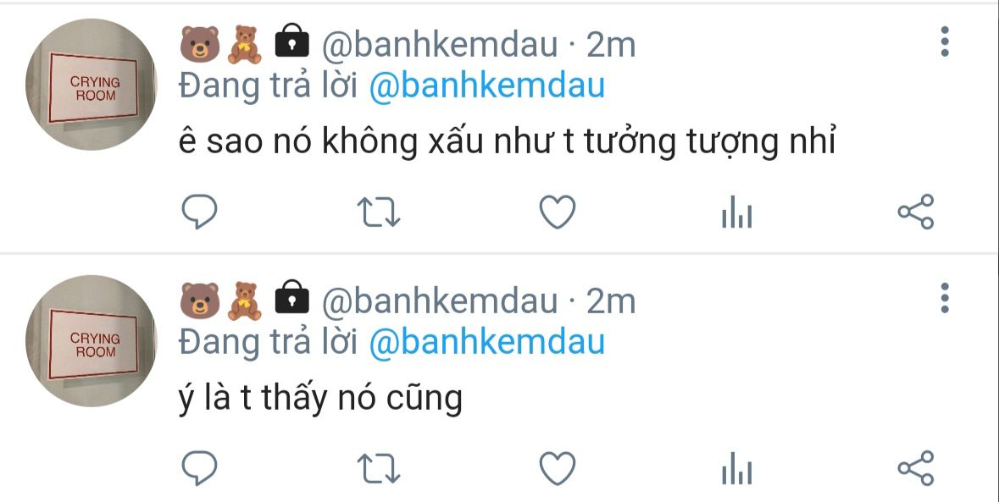Follow the blue @banhkemdau mention in first tweet

pos(486,86)
